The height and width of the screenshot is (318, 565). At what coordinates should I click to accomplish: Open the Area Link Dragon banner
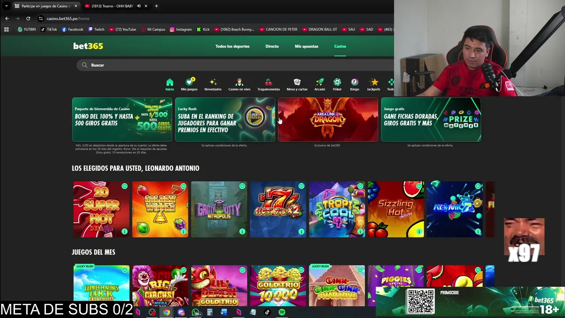(328, 119)
